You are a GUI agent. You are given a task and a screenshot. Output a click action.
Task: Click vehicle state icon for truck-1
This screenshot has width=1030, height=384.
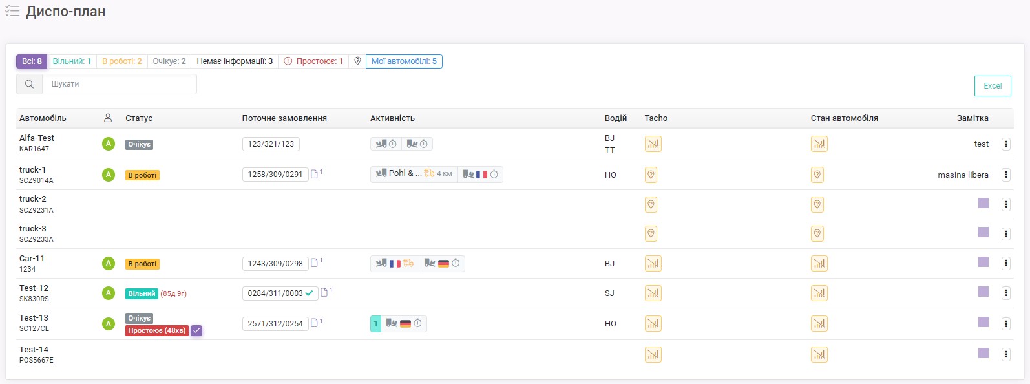[817, 175]
